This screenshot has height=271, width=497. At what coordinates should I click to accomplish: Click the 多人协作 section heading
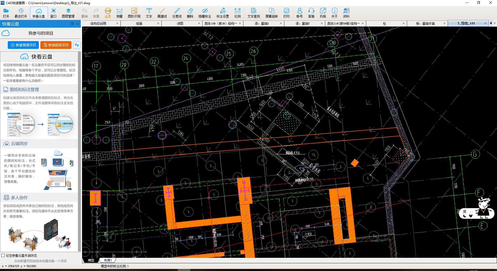pyautogui.click(x=19, y=198)
